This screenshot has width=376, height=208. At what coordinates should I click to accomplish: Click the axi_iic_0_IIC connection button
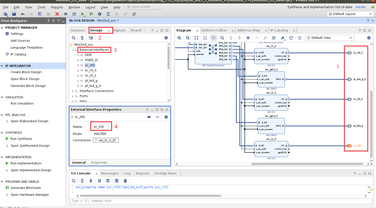106,140
